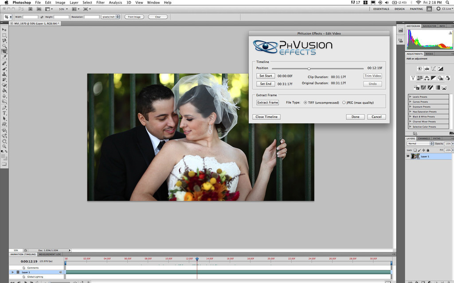Toggle audio for Layer 1 in timeline
Viewport: 454px width, 283px height.
60,272
